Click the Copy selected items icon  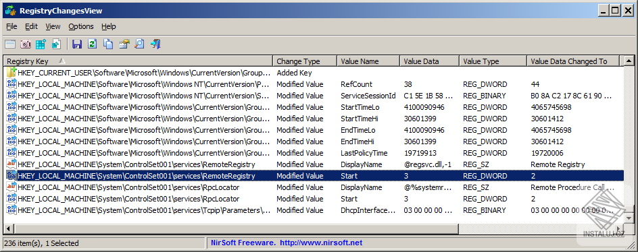tap(108, 44)
